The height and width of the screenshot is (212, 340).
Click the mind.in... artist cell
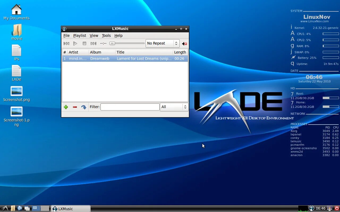[x=78, y=59]
